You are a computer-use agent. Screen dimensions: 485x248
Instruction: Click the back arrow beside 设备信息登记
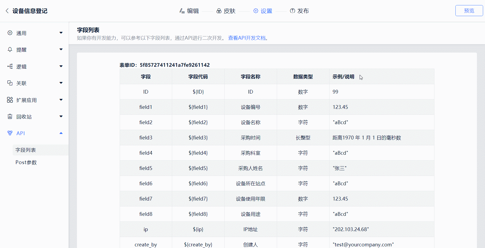(7, 11)
